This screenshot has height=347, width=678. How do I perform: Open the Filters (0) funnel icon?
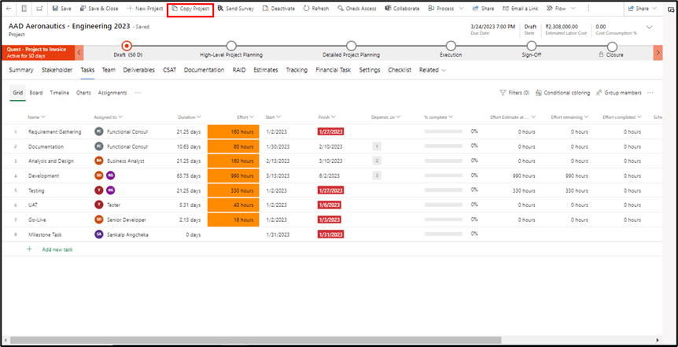coord(503,93)
